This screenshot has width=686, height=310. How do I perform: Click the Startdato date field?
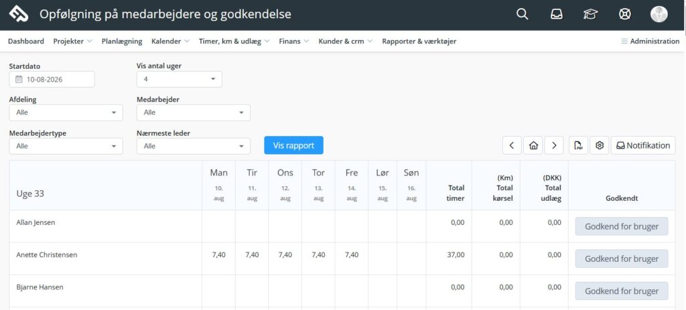(x=52, y=79)
